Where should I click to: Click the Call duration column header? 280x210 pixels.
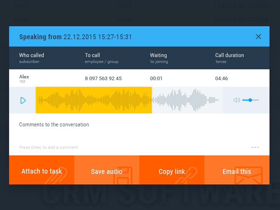230,55
